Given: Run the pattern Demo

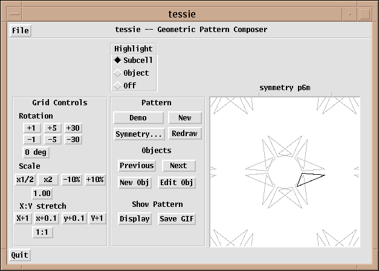Looking at the screenshot, I should (138, 118).
